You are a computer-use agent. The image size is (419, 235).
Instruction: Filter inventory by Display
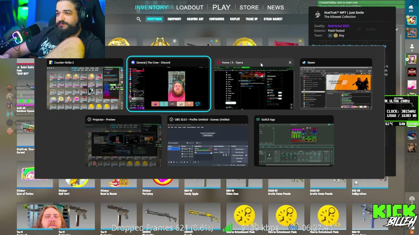click(235, 19)
